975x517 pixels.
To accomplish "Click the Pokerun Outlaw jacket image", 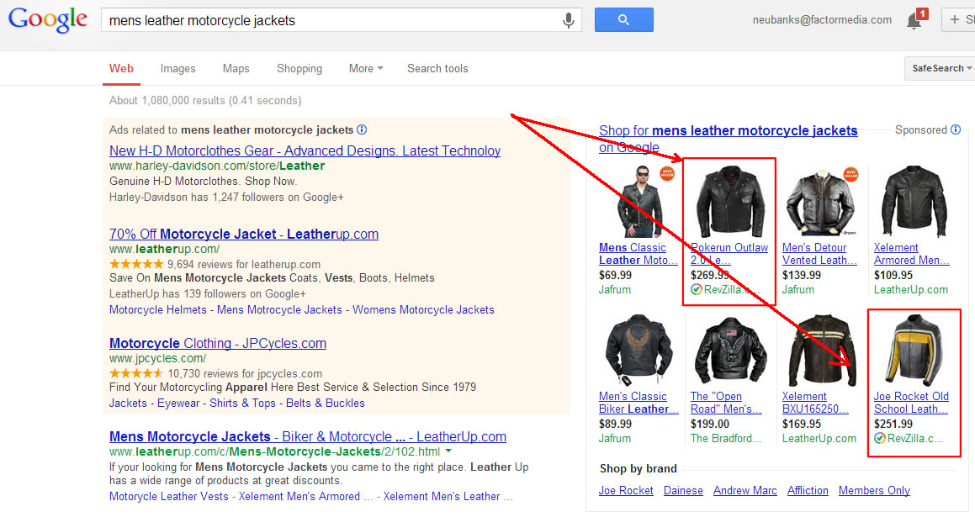I will tap(730, 201).
